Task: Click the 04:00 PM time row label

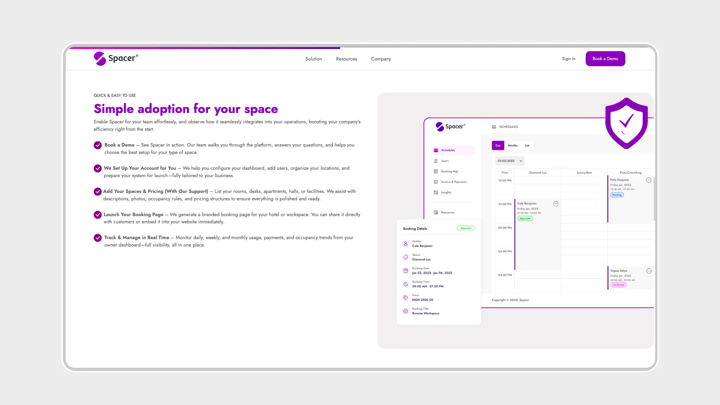Action: pyautogui.click(x=505, y=275)
